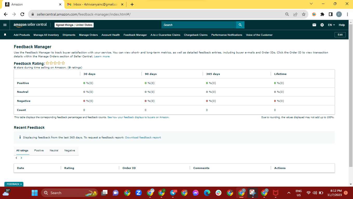353x199 pixels.
Task: Click Download feedback report link
Action: 143,137
